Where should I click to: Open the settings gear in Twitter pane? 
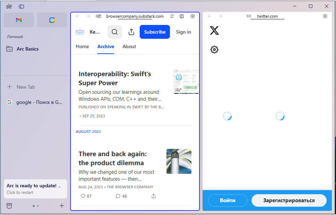[214, 50]
